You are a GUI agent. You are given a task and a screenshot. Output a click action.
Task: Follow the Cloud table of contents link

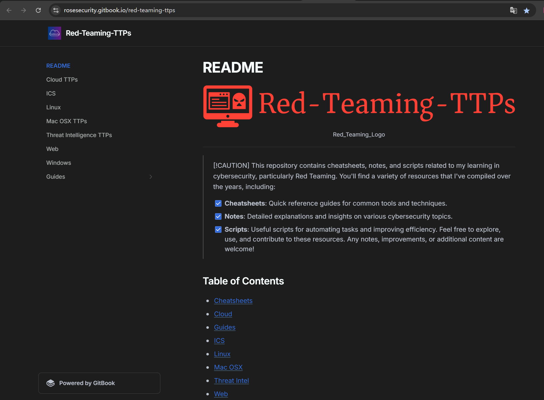(x=223, y=314)
